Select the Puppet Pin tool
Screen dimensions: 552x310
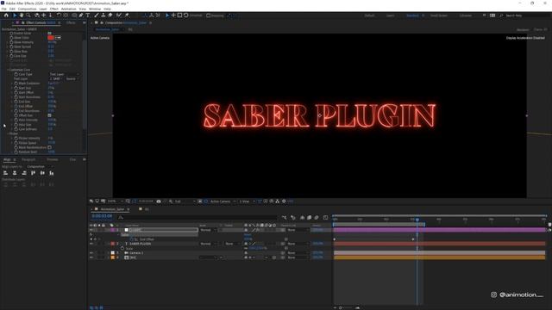pyautogui.click(x=127, y=15)
